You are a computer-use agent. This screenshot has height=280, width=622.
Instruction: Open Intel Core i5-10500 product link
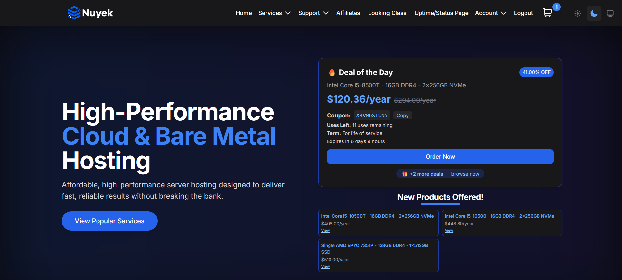point(499,216)
